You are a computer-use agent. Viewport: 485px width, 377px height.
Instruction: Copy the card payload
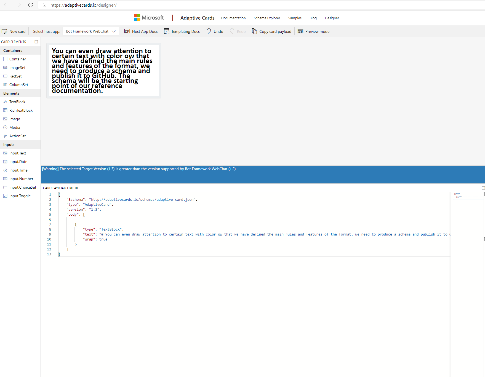271,31
